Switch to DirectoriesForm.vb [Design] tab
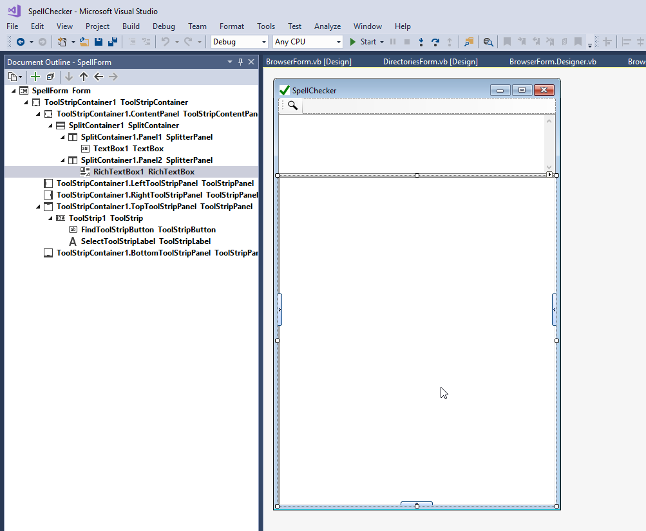 pos(430,62)
